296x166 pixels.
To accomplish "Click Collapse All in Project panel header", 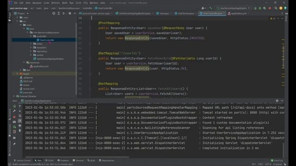I will click(63, 13).
